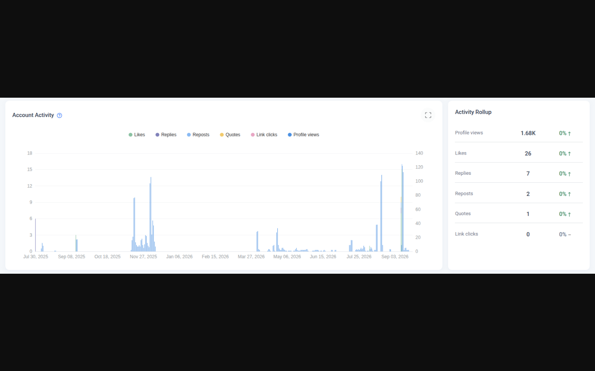The height and width of the screenshot is (371, 595).
Task: Expand the chart to fullscreen
Action: [428, 115]
